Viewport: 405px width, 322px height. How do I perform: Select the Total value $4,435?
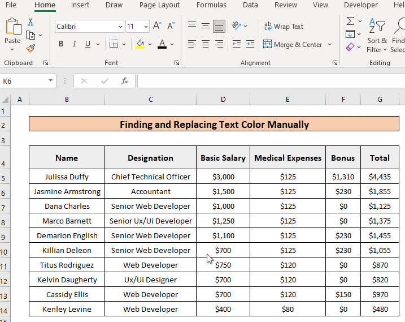click(380, 177)
